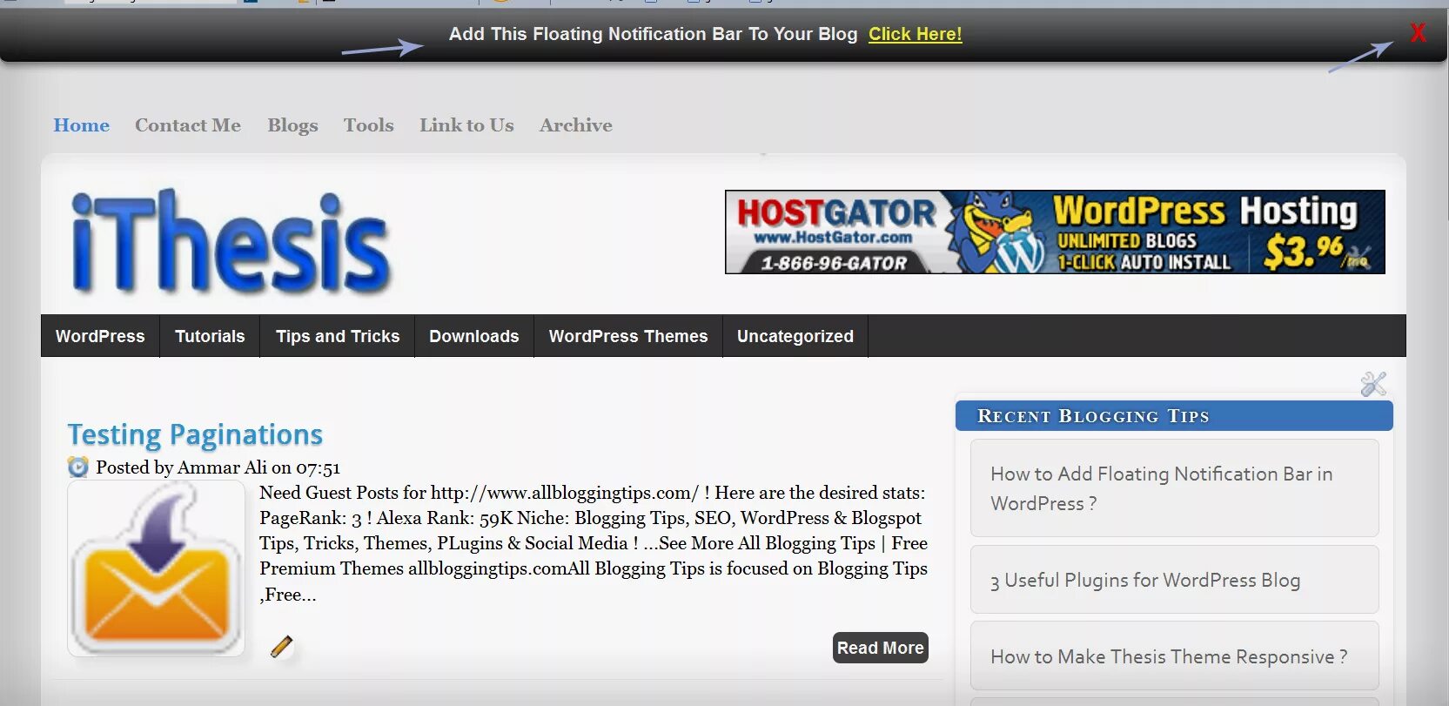Screen dimensions: 1449x706
Task: Select the 'Posted by Ammar Ali on 07:51' text
Action: click(218, 467)
